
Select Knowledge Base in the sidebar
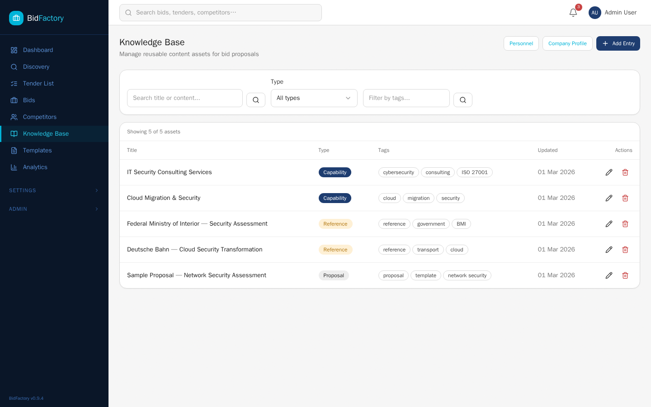(54, 134)
